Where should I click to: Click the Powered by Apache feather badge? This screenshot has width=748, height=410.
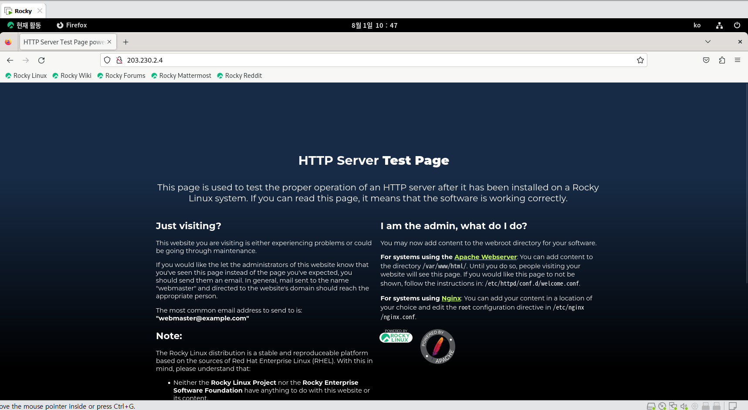[438, 347]
